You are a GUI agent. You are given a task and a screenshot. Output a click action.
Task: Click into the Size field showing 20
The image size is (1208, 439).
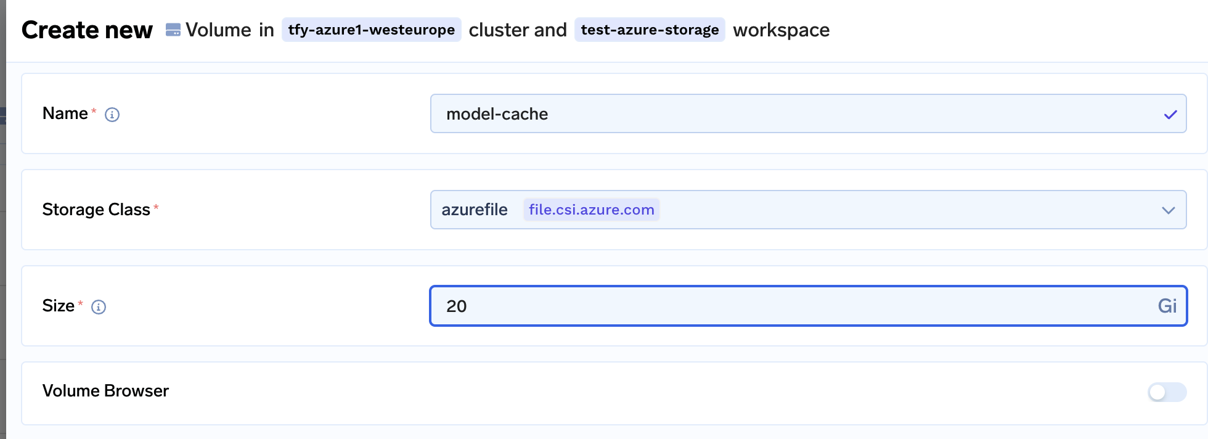[789, 306]
